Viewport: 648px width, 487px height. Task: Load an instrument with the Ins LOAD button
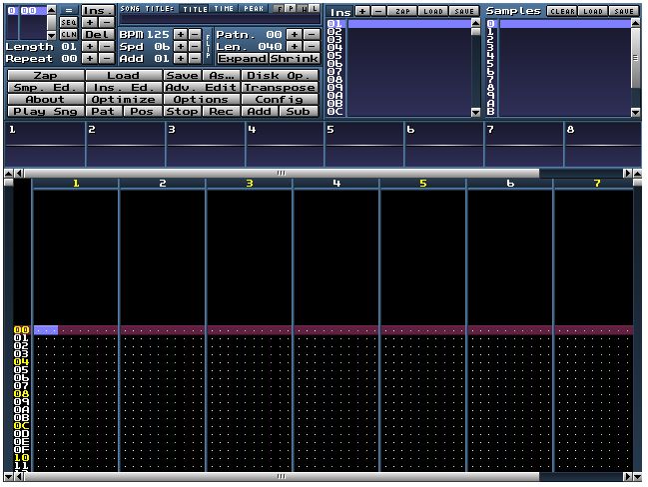click(433, 11)
